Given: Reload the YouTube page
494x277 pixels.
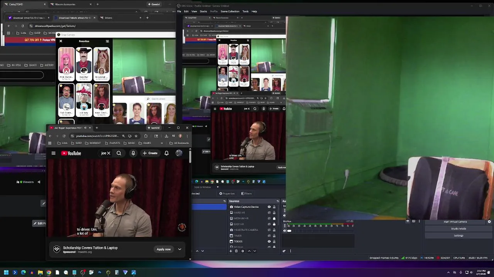Looking at the screenshot, I should [x=64, y=136].
